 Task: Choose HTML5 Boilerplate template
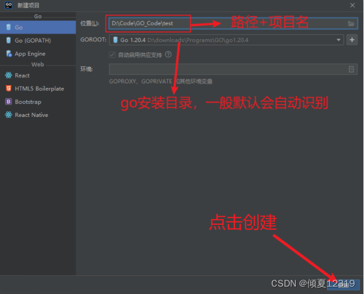[x=38, y=89]
